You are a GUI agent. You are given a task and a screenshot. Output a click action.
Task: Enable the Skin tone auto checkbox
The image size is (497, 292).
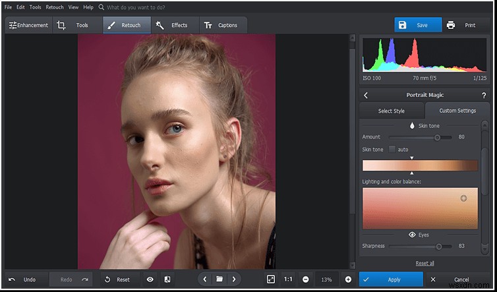coord(392,150)
